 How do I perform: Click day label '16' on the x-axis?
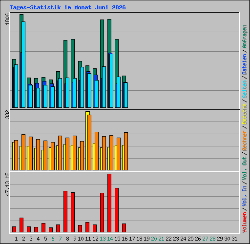(125, 239)
